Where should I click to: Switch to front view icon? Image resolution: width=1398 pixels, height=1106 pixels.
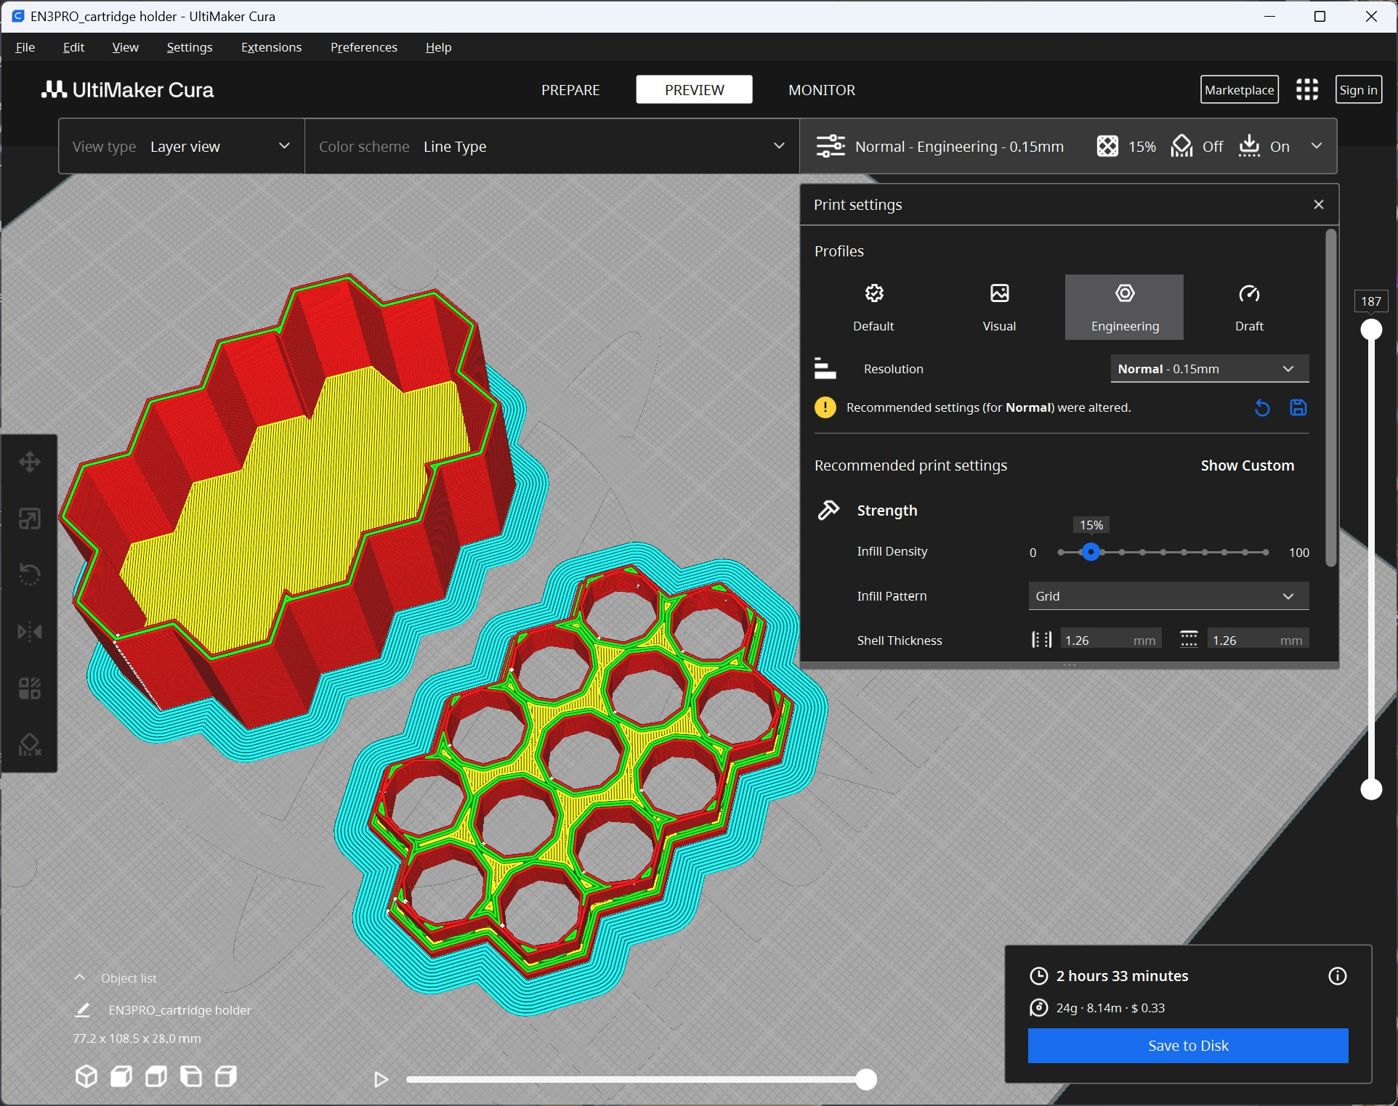click(x=121, y=1076)
